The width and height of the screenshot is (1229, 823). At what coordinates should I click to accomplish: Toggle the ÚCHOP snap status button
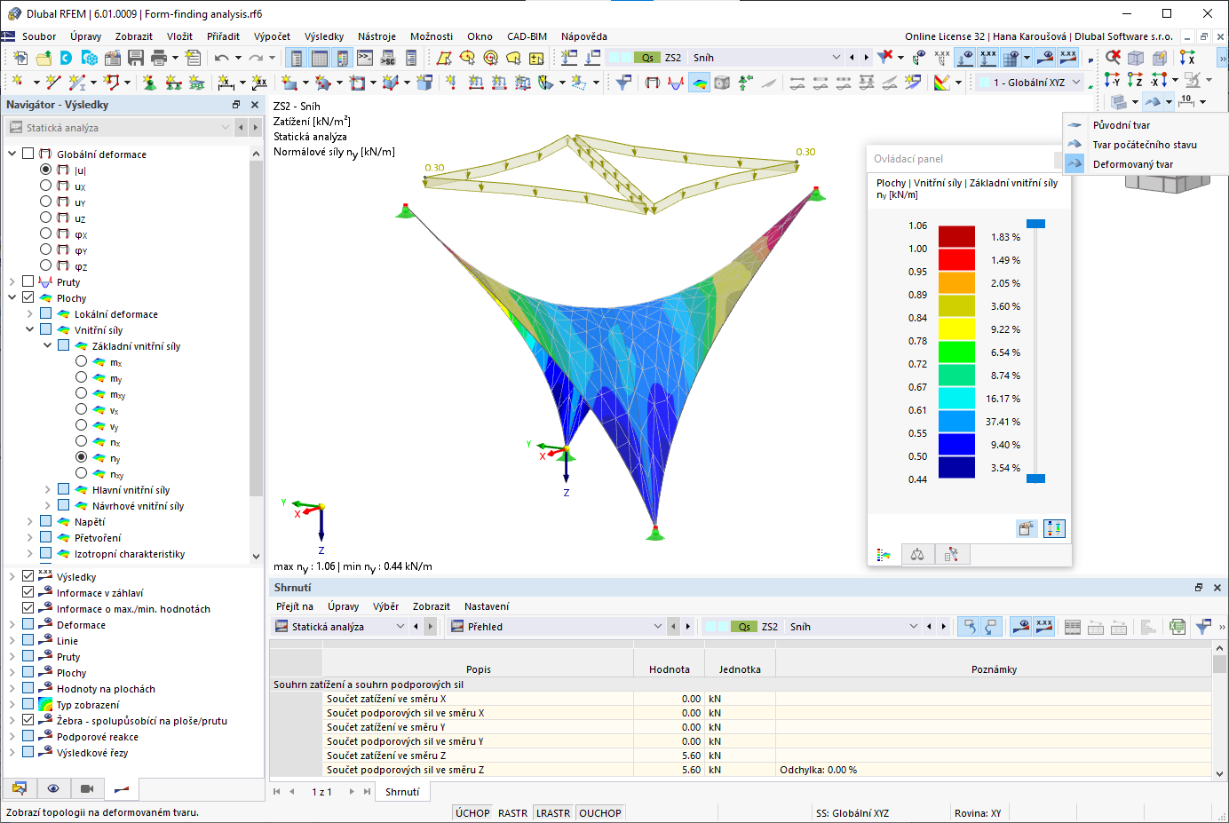[x=472, y=813]
